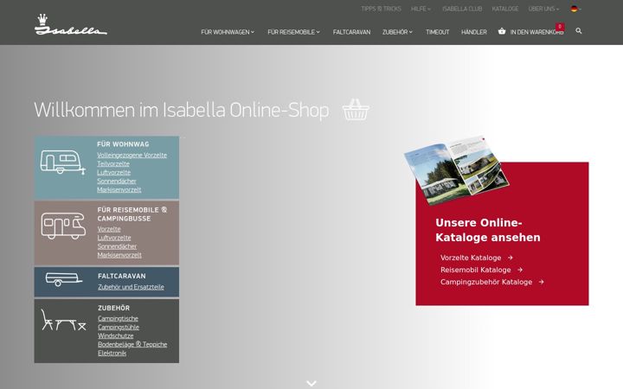This screenshot has height=389, width=623.
Task: Expand the Hilfe dropdown in top bar
Action: pos(421,9)
